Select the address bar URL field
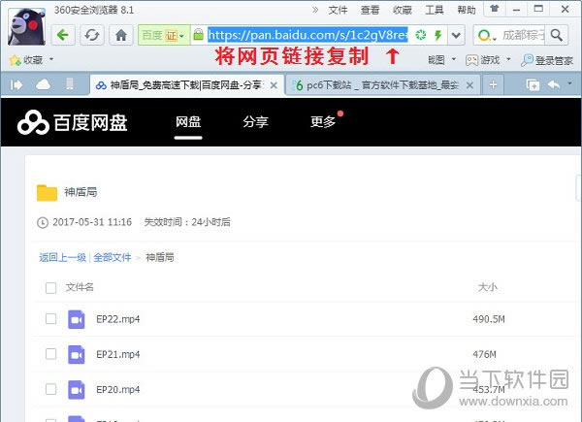The image size is (582, 422). pyautogui.click(x=307, y=35)
